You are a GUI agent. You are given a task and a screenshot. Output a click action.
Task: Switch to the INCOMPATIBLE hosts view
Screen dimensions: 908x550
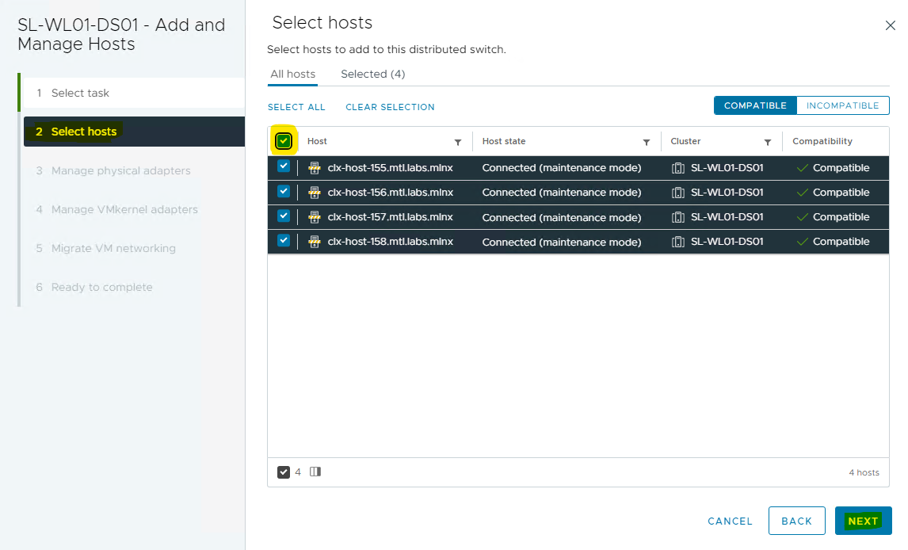coord(842,105)
